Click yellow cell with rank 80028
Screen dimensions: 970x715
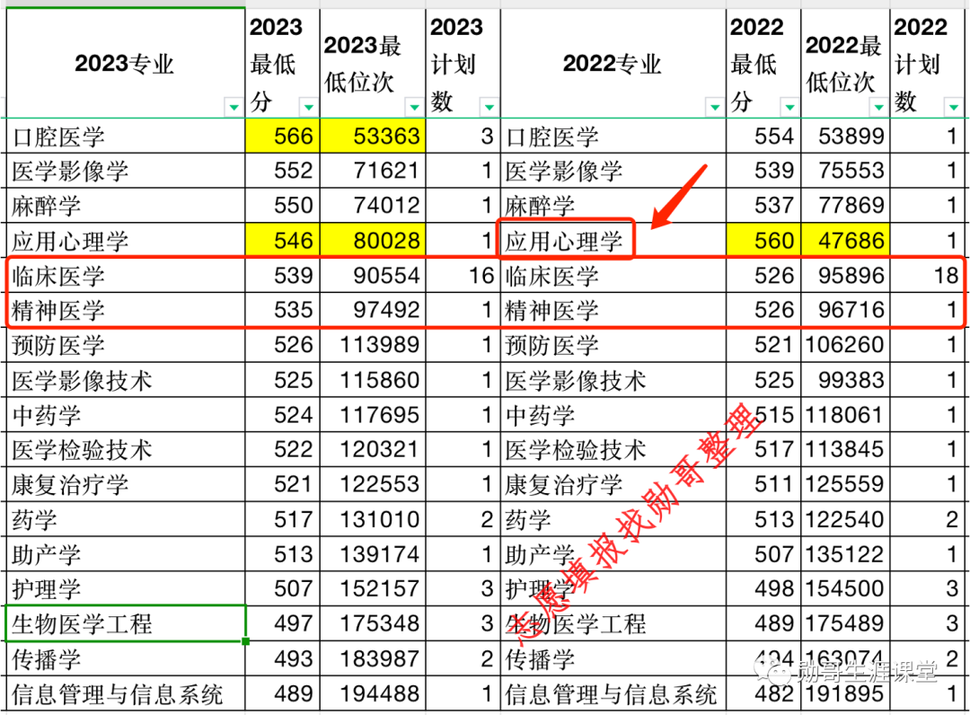[373, 241]
